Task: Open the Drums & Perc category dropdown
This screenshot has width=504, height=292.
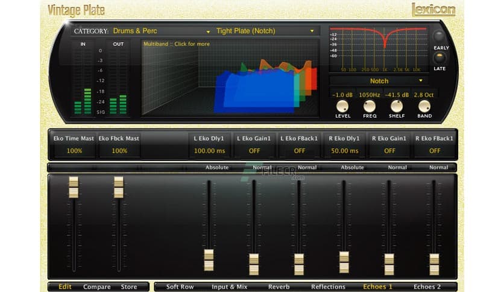Action: click(162, 31)
